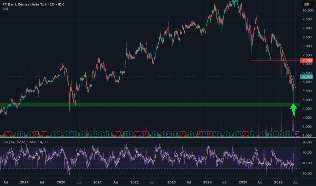
Task: Select the red horizontal line at 7.200
Action: [x=275, y=60]
